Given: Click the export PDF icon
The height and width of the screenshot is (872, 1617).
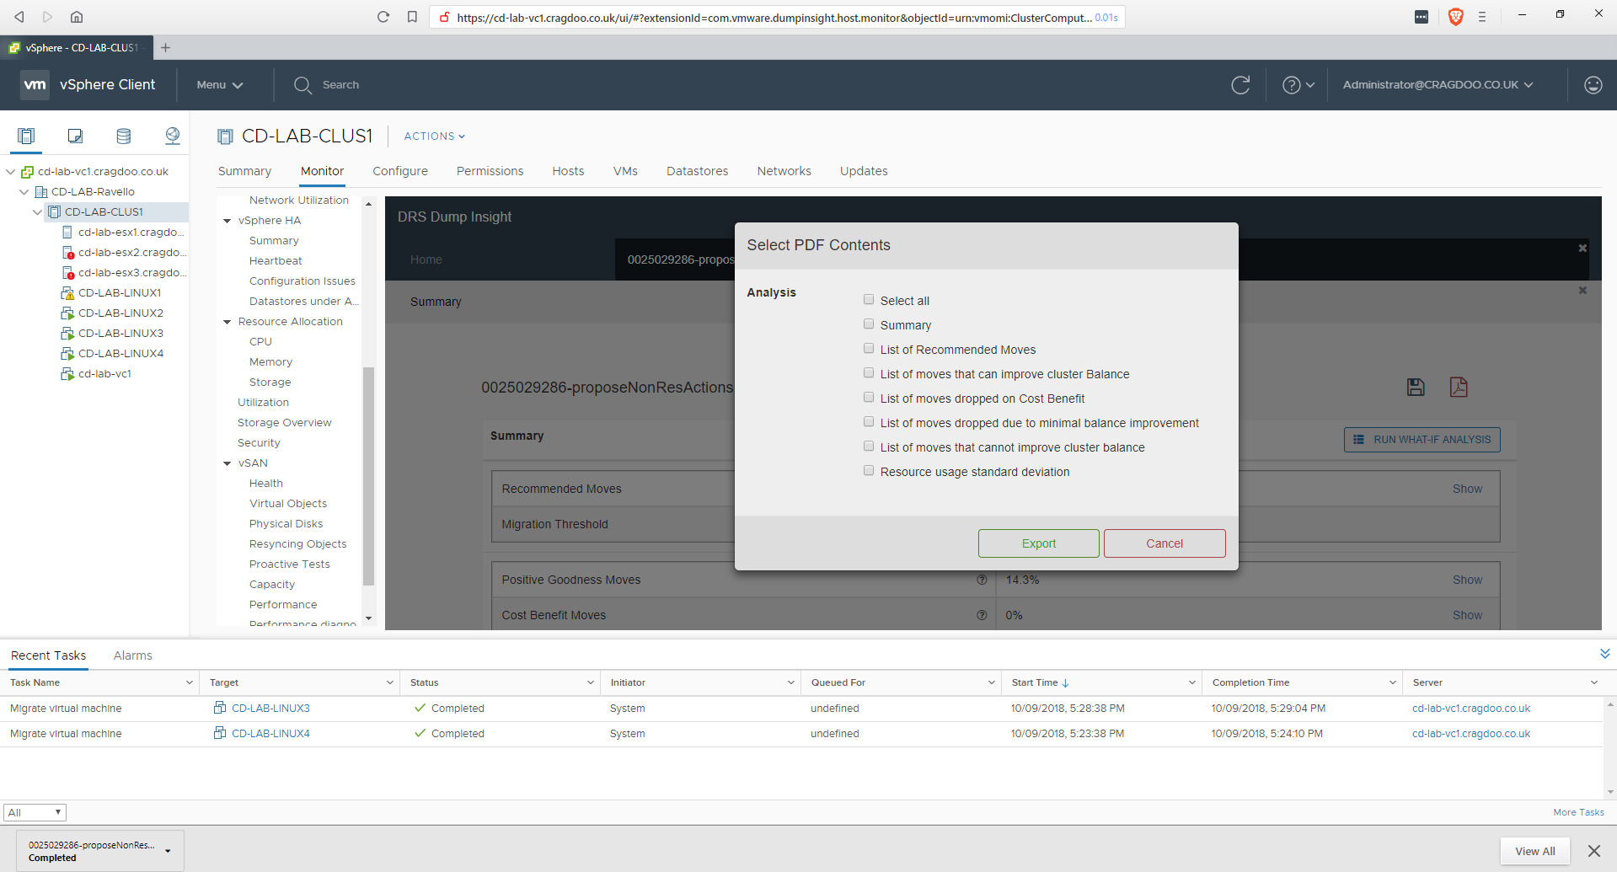Looking at the screenshot, I should (1459, 387).
